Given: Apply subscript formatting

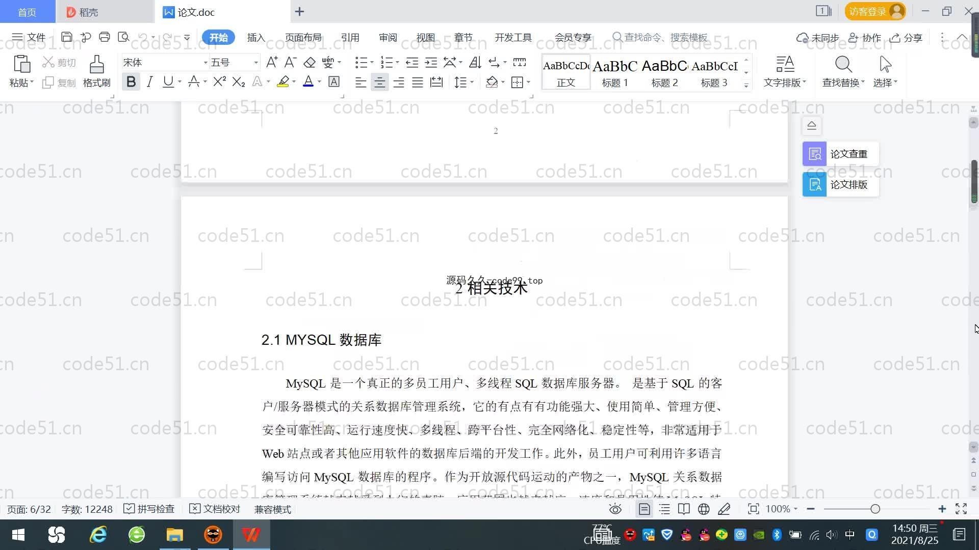Looking at the screenshot, I should [x=239, y=81].
